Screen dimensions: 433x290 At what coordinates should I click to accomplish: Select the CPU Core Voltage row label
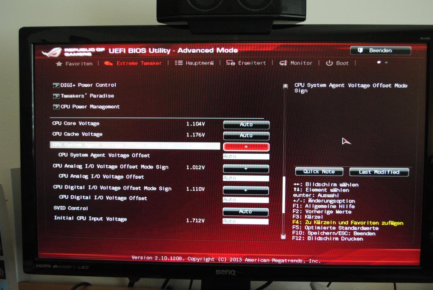[76, 123]
